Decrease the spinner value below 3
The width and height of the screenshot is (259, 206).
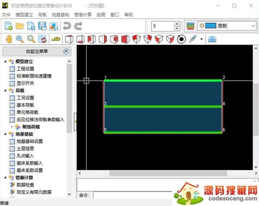click(x=177, y=29)
